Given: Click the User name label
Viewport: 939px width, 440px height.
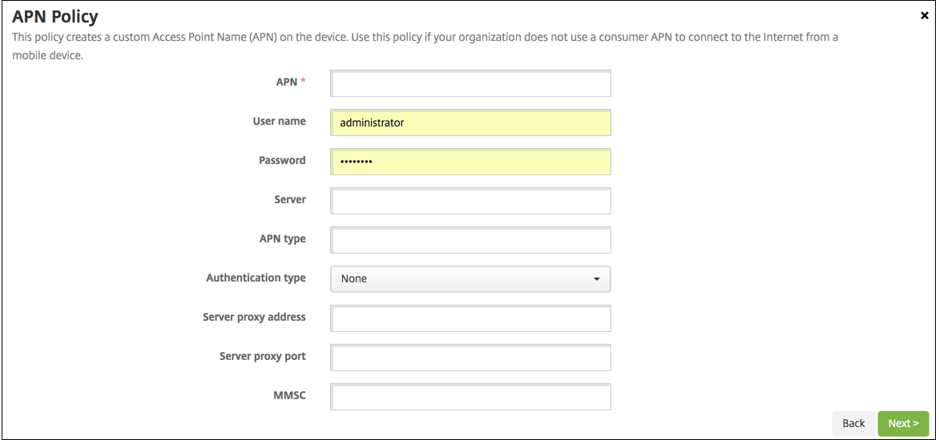Looking at the screenshot, I should tap(279, 122).
